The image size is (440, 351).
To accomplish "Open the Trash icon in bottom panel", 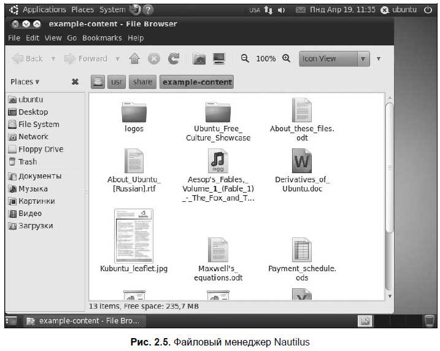I will tap(429, 321).
